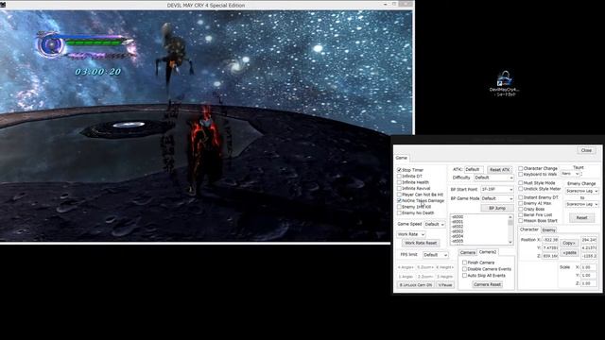The height and width of the screenshot is (340, 605).
Task: Select the Game tab
Action: click(401, 158)
